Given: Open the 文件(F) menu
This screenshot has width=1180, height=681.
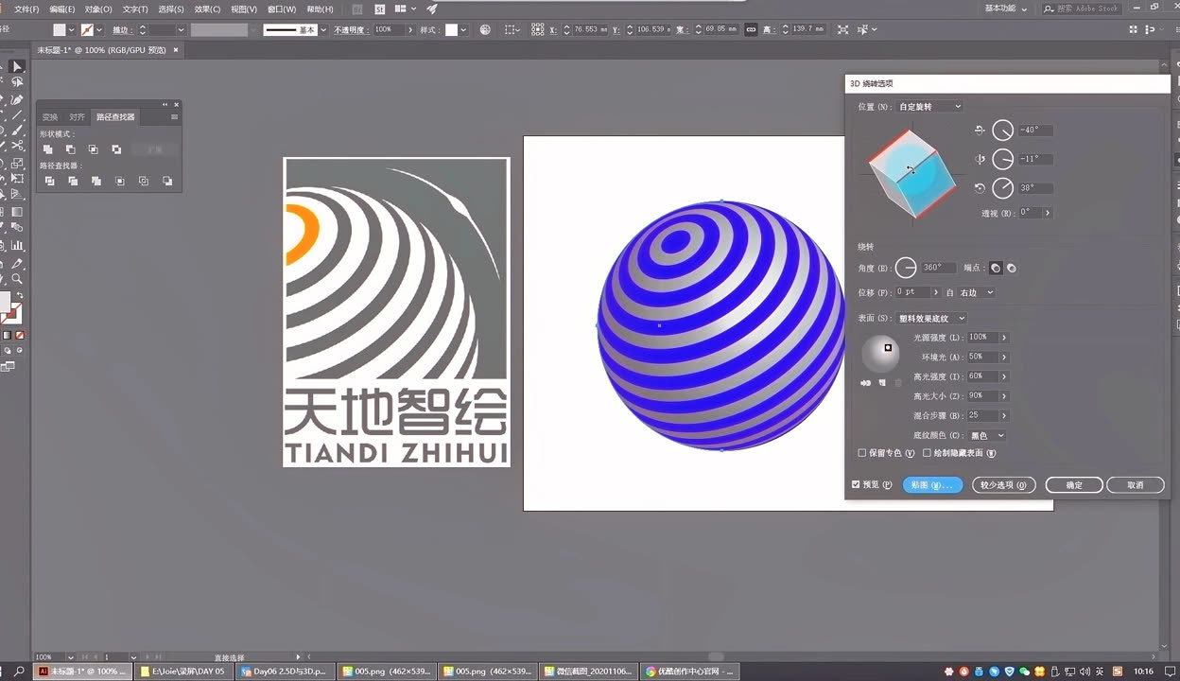Looking at the screenshot, I should pos(26,9).
